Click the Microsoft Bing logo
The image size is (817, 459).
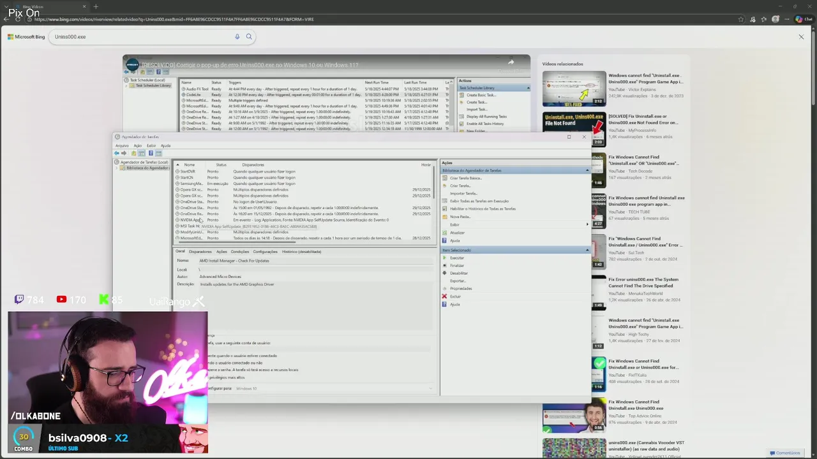coord(26,37)
